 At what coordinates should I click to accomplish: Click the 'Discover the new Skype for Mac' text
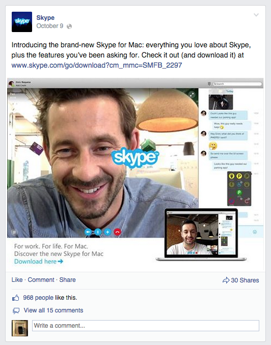click(59, 254)
